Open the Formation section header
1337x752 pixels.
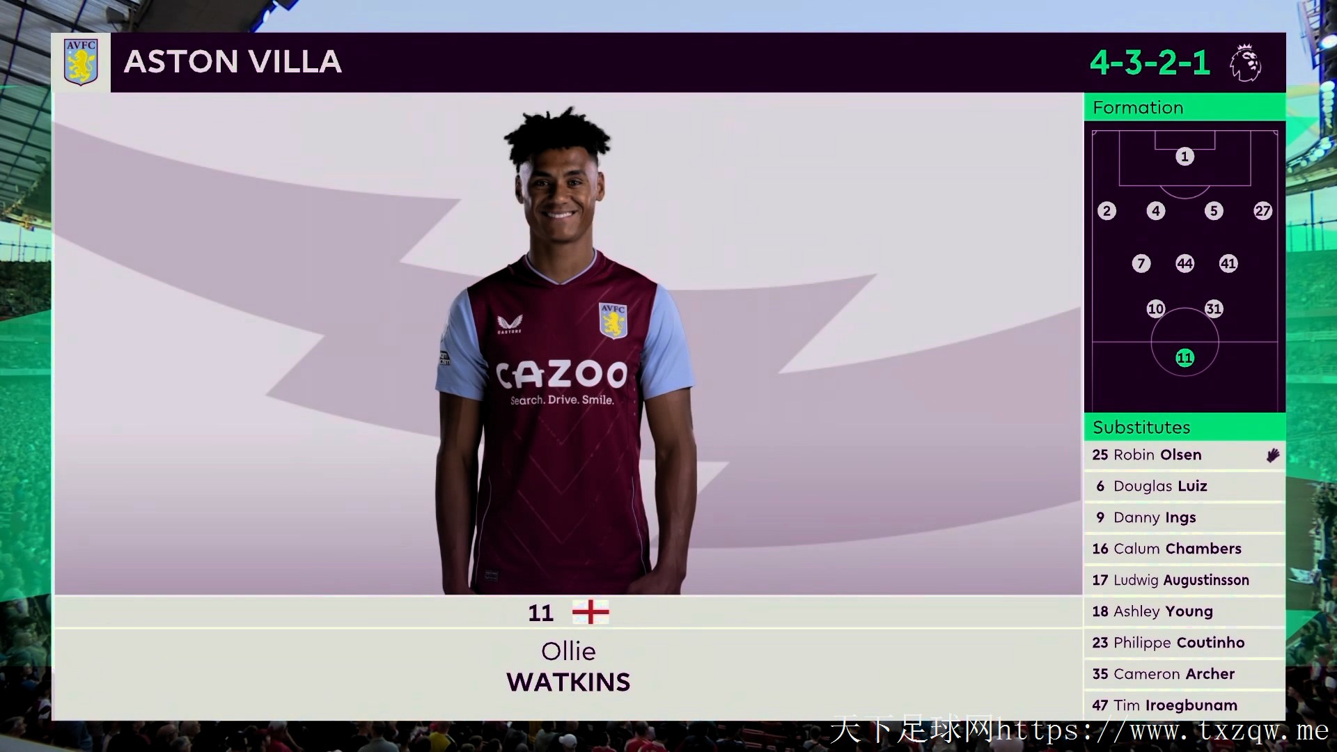coord(1184,107)
